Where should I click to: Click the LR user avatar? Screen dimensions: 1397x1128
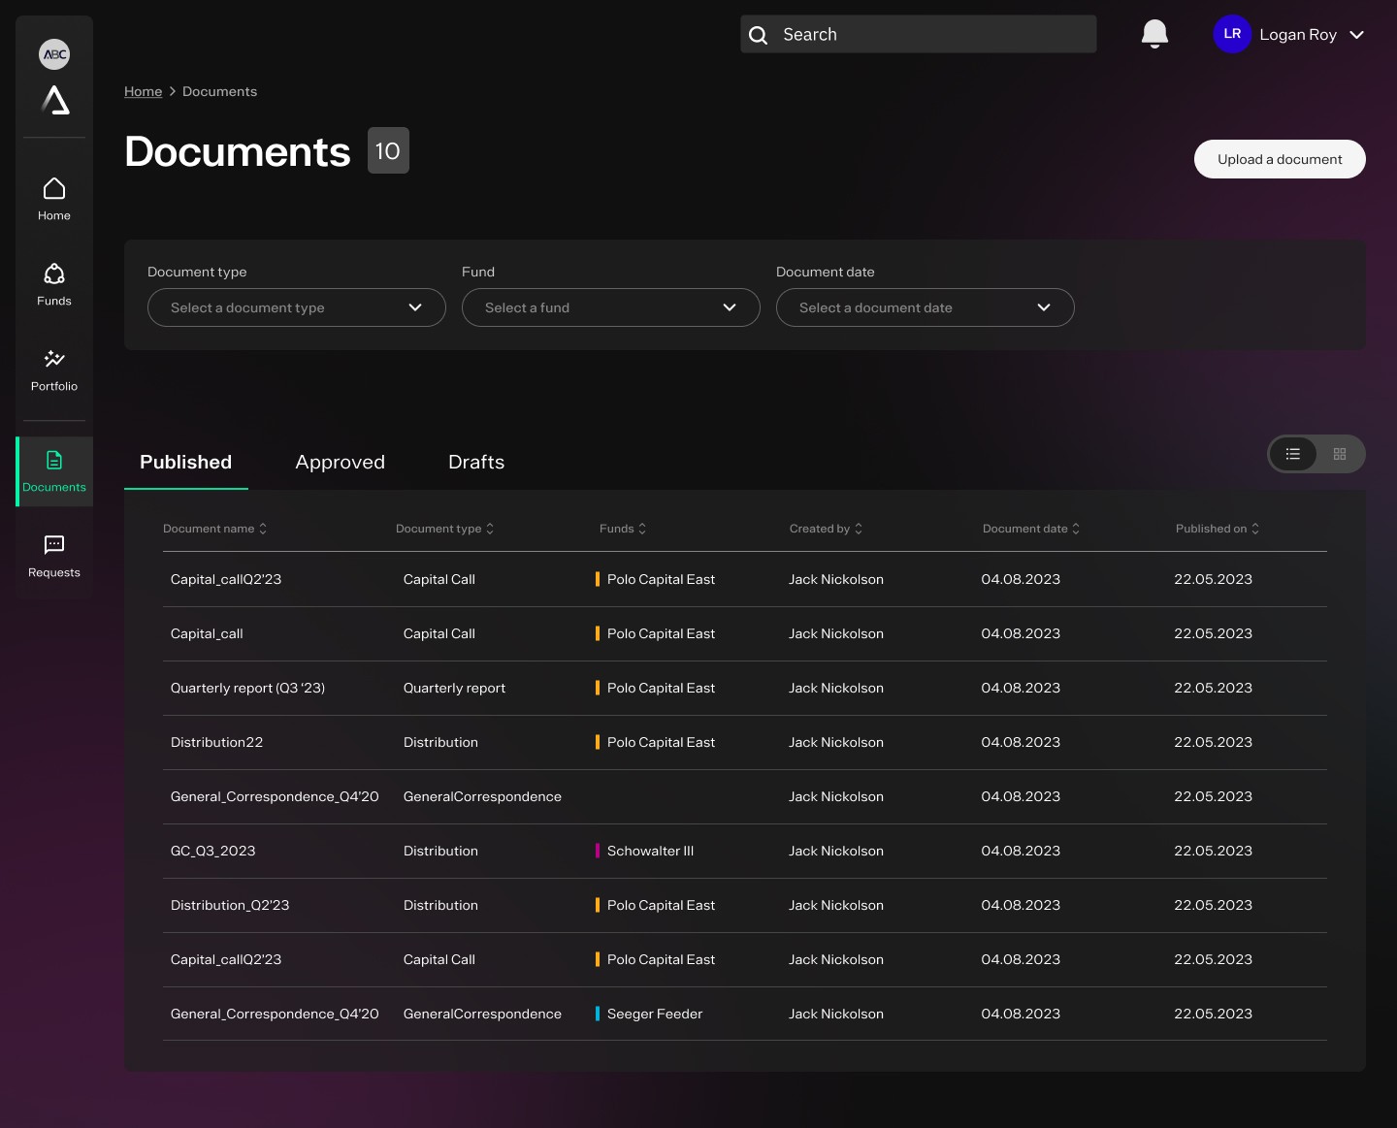[x=1232, y=34]
